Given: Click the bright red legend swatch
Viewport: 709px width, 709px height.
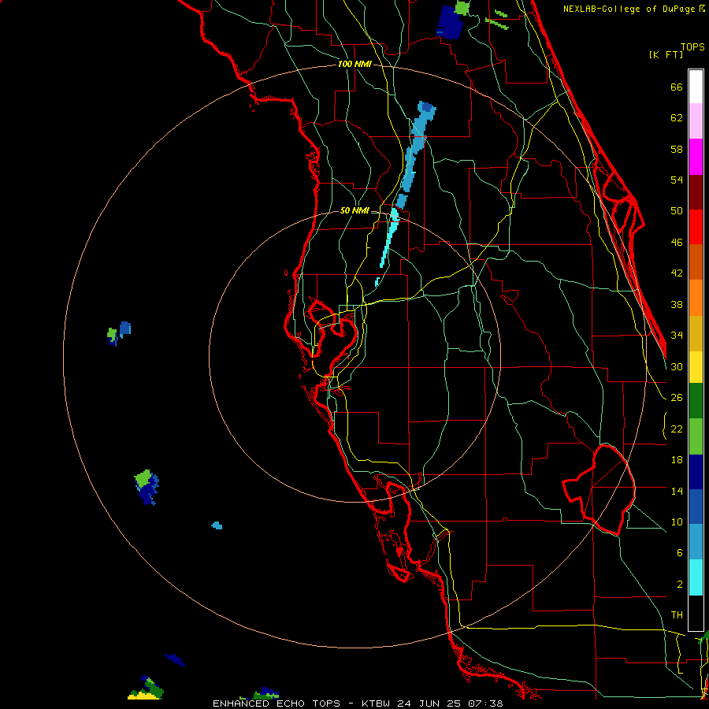Looking at the screenshot, I should (696, 227).
